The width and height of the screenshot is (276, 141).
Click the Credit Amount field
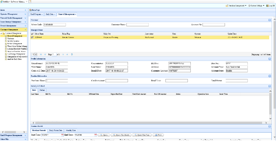pyautogui.click(x=117, y=80)
